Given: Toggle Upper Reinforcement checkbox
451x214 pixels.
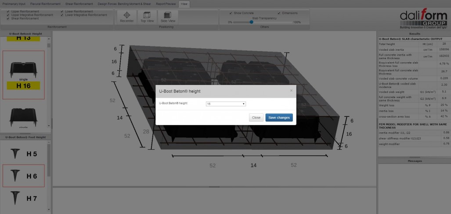Looking at the screenshot, I should tap(8, 11).
